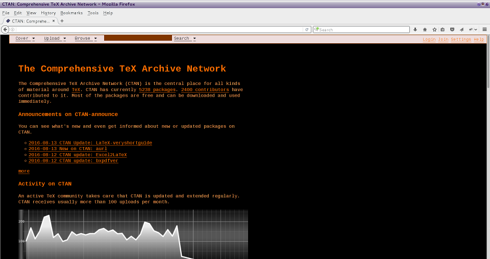
Task: Open the File menu
Action: pyautogui.click(x=6, y=13)
